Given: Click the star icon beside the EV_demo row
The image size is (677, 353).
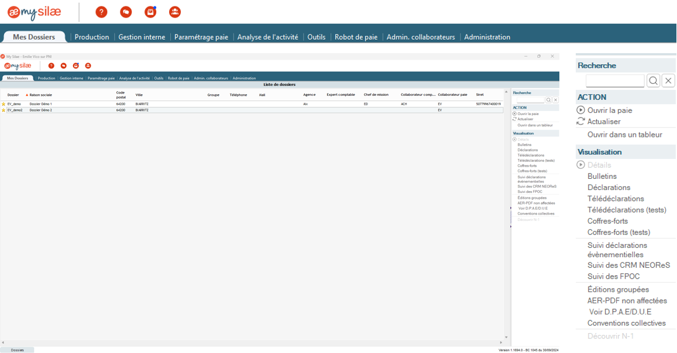Looking at the screenshot, I should [4, 104].
